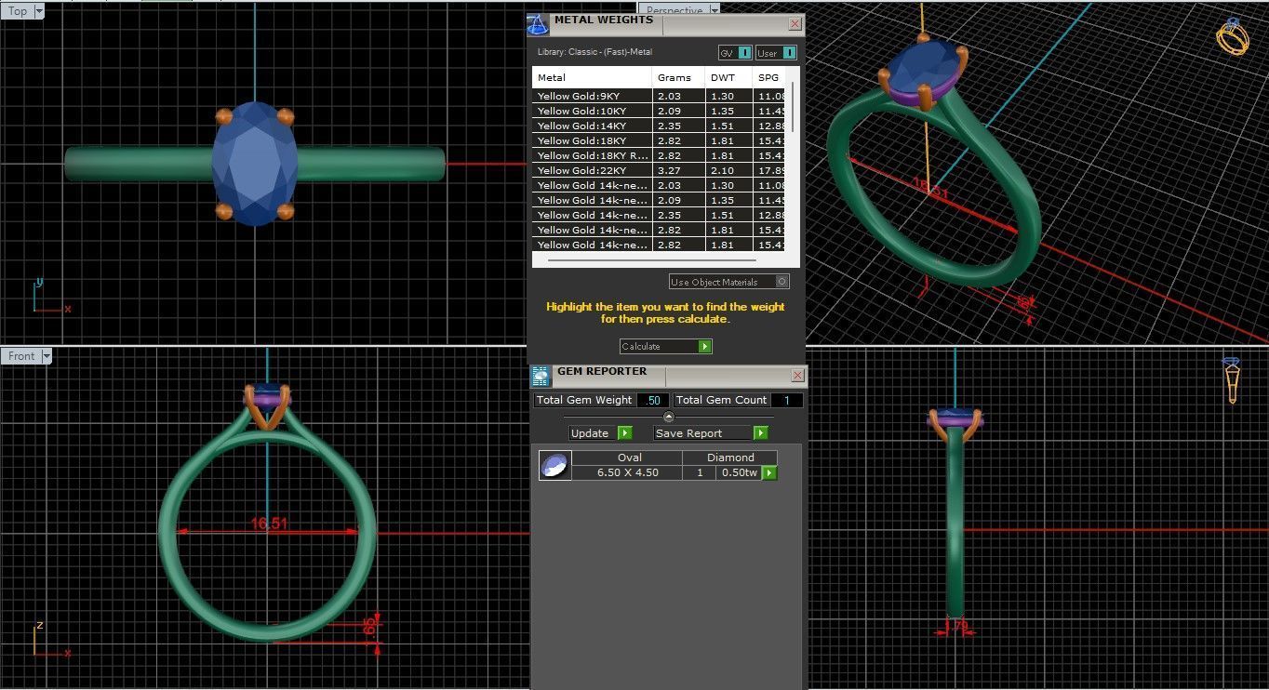Select the Yellow Gold:18KY row
1269x690 pixels.
[660, 140]
